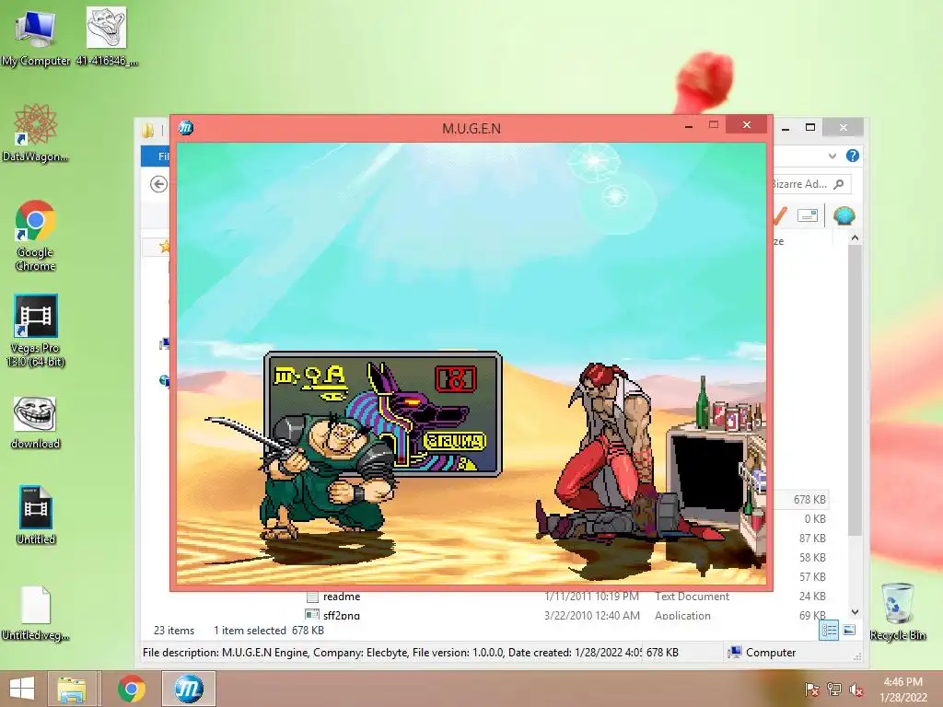Select the 41-416346 troll face image on desktop
The height and width of the screenshot is (707, 943).
[107, 37]
